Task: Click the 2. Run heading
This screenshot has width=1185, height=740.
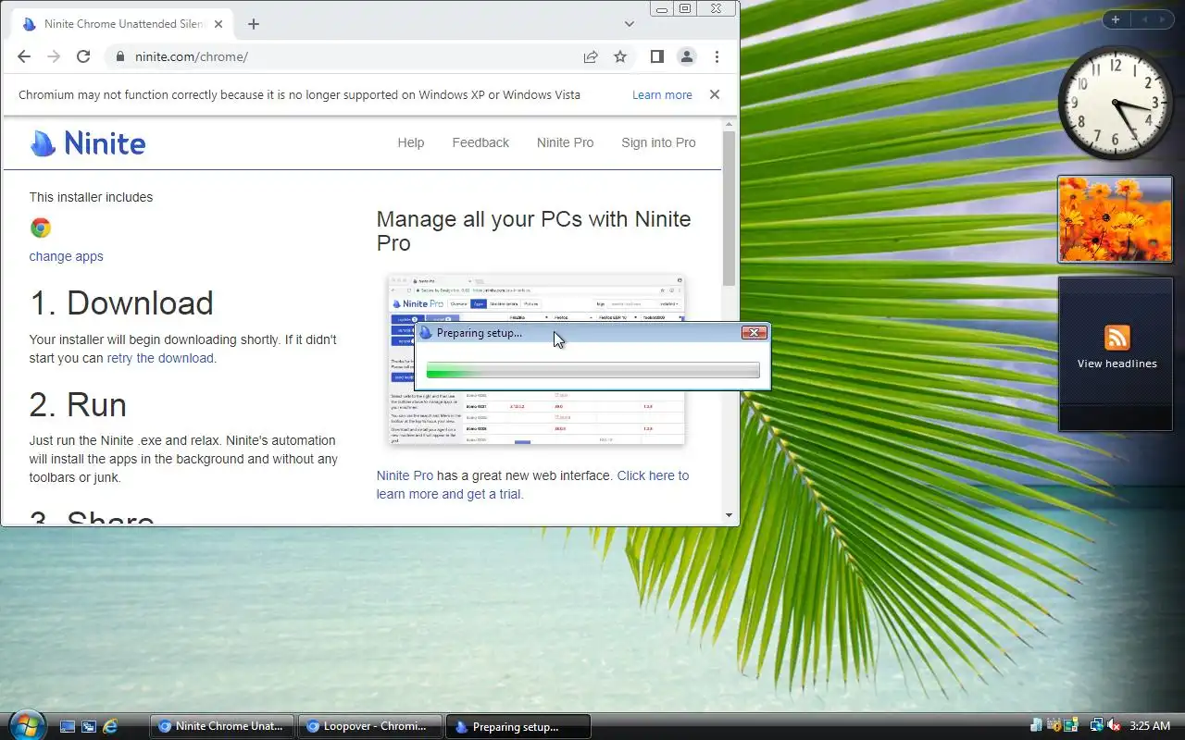Action: 78,405
